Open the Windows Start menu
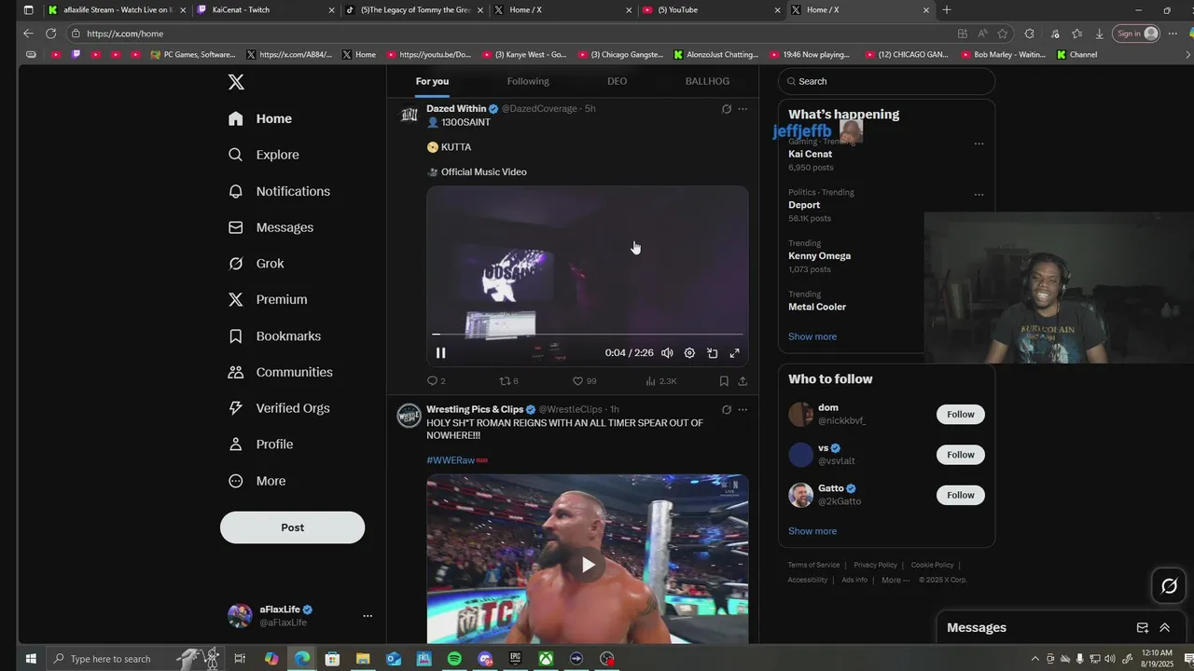1194x671 pixels. pyautogui.click(x=30, y=659)
